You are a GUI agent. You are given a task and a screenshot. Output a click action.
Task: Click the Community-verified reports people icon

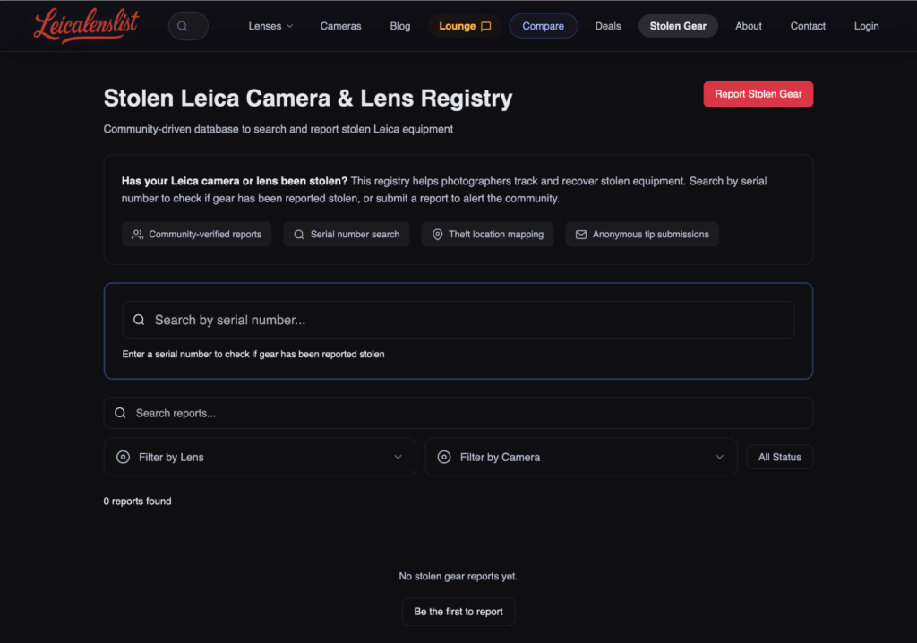click(137, 235)
